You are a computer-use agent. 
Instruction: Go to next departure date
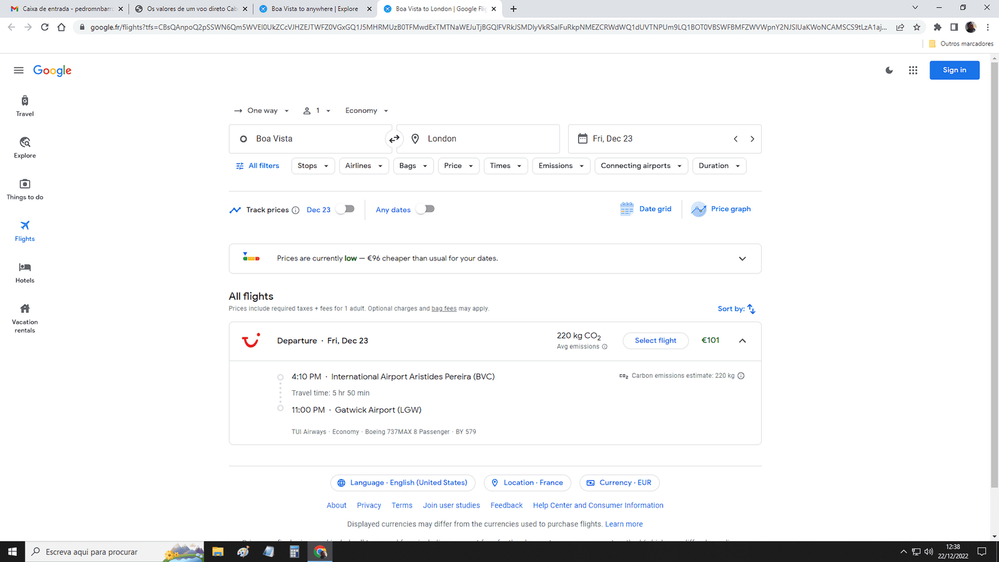click(x=752, y=139)
